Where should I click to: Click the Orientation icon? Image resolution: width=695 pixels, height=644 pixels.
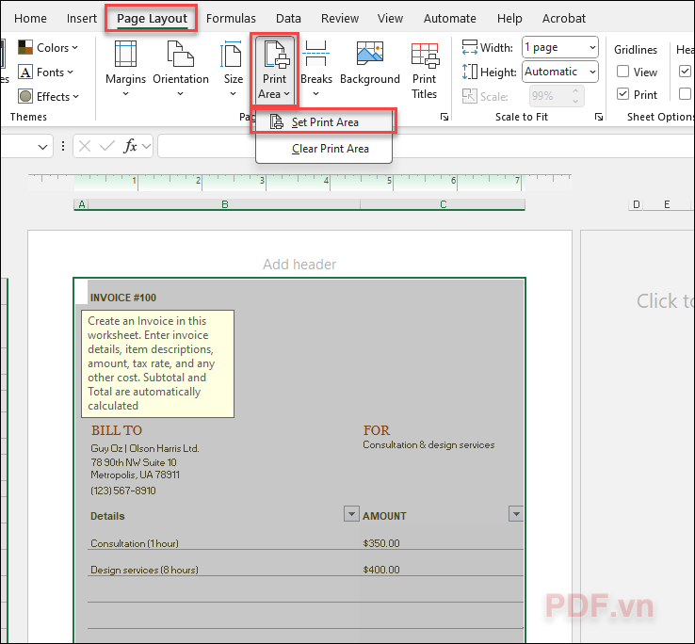point(181,53)
